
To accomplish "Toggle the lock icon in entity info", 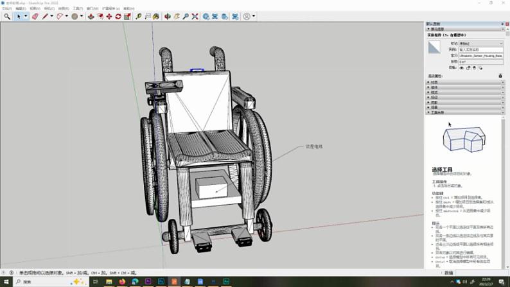I will (x=468, y=67).
